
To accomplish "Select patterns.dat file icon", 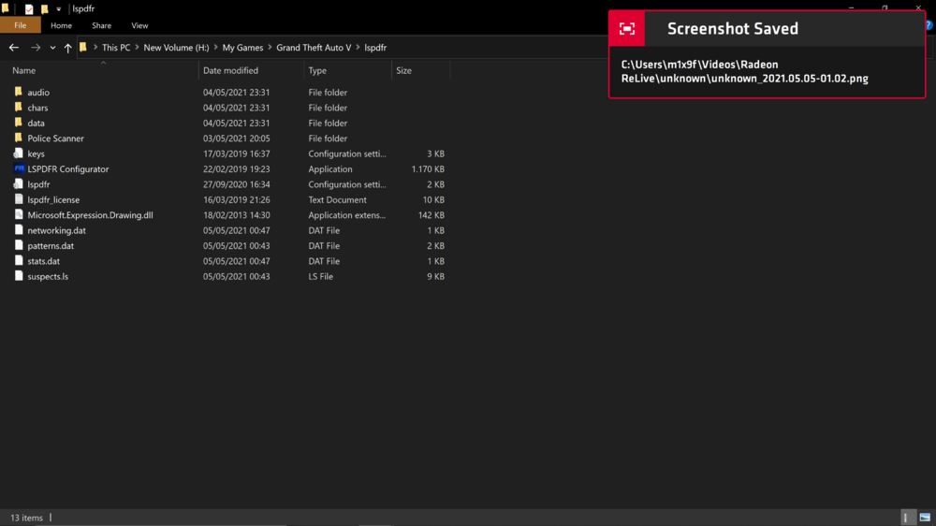I will (x=19, y=245).
